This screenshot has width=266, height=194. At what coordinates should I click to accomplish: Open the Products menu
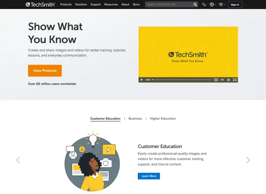tap(66, 4)
